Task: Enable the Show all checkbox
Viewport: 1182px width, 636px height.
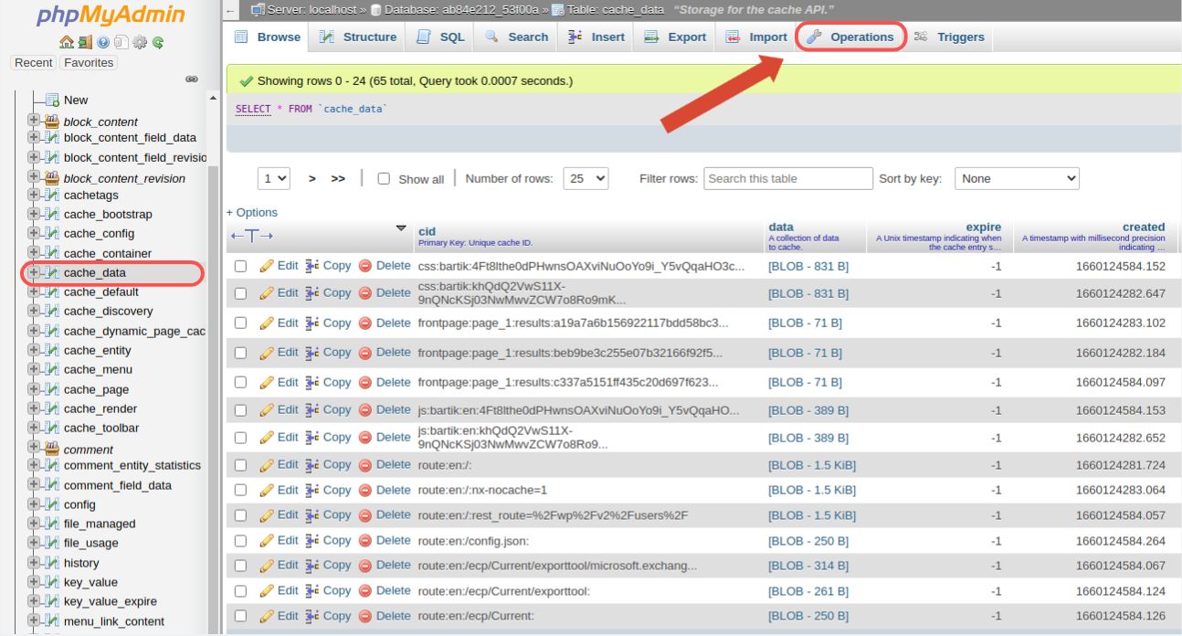Action: click(383, 178)
